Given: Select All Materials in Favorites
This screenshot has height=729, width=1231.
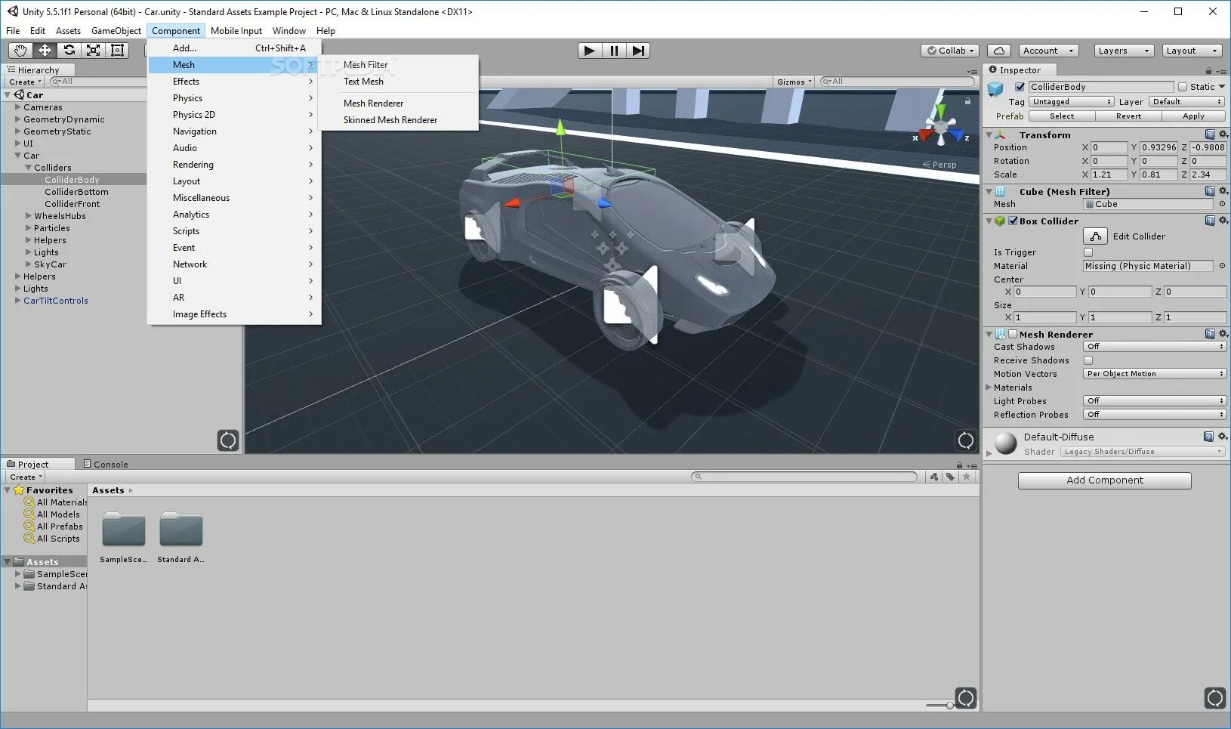Looking at the screenshot, I should (56, 502).
